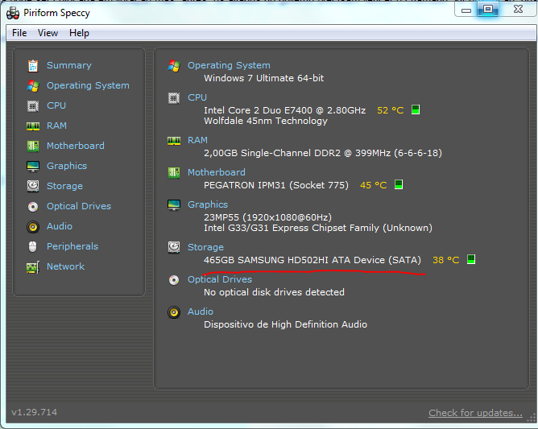
Task: Open the Help menu
Action: (x=79, y=33)
